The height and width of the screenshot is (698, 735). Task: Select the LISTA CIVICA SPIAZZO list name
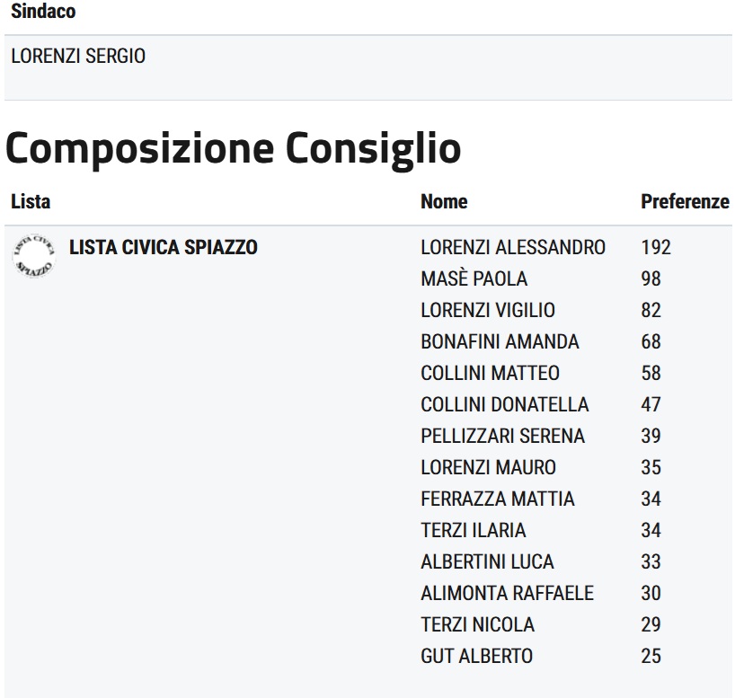pyautogui.click(x=163, y=247)
